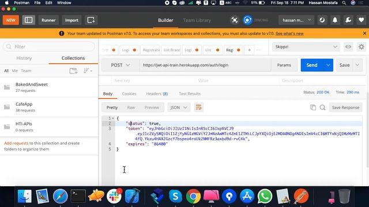Open the See what's new link

coord(289,33)
